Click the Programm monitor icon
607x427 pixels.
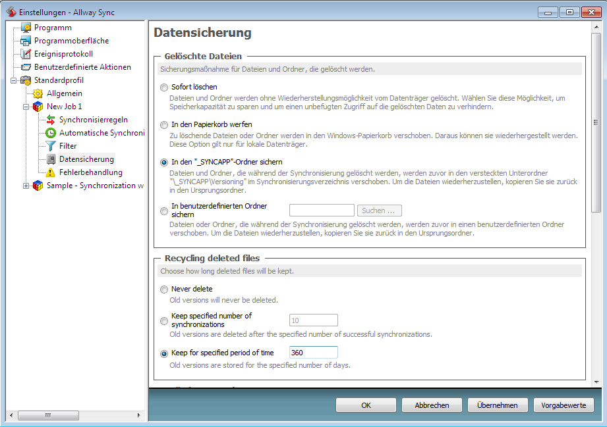point(26,28)
